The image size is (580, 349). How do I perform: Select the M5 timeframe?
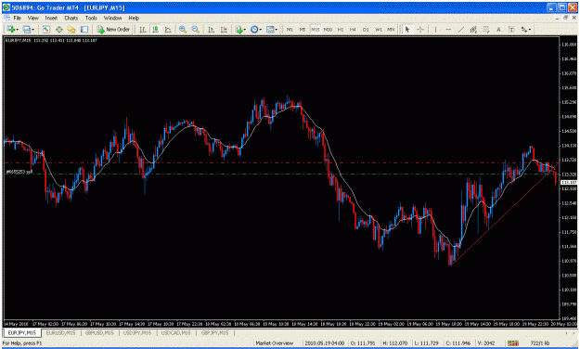(303, 30)
